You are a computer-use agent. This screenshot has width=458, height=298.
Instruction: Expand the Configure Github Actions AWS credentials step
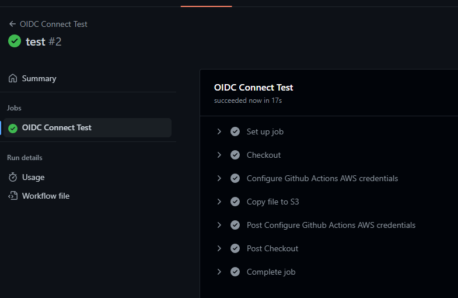219,178
